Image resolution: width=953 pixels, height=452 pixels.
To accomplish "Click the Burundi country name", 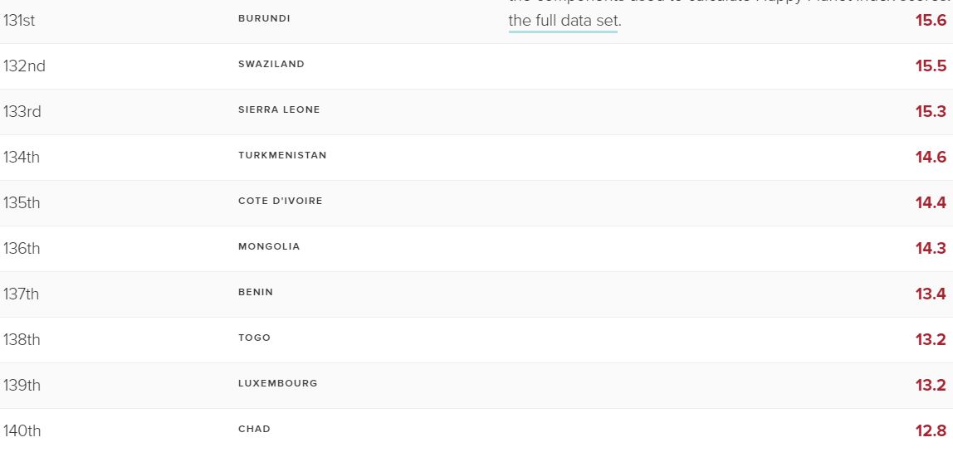I will tap(264, 18).
